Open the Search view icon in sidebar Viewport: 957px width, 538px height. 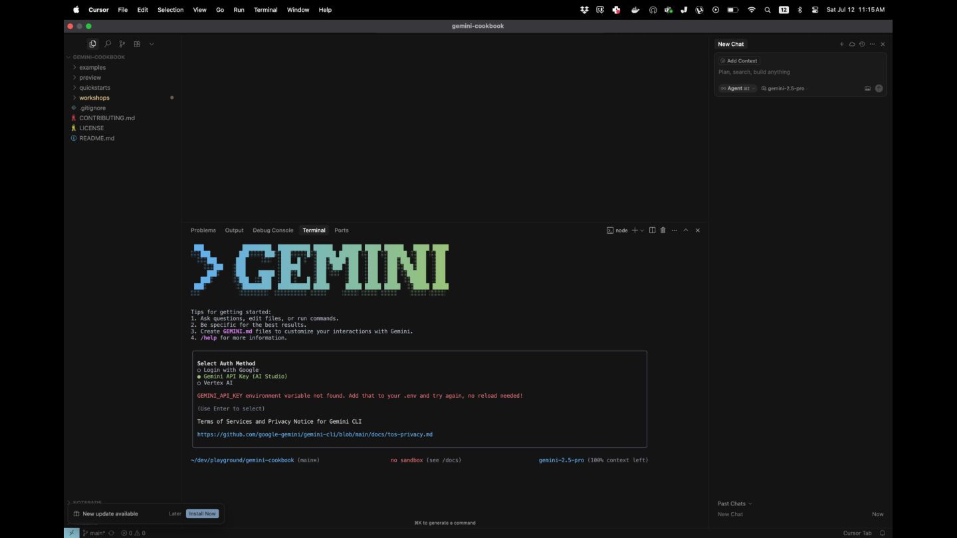click(x=108, y=44)
